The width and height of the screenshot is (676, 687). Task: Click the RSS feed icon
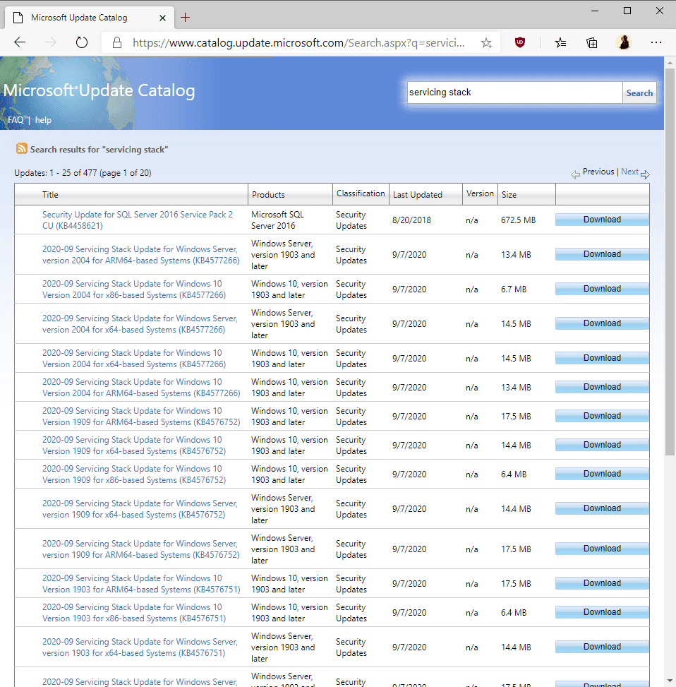coord(21,148)
